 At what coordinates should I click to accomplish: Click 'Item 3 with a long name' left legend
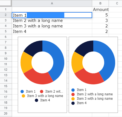point(45,96)
